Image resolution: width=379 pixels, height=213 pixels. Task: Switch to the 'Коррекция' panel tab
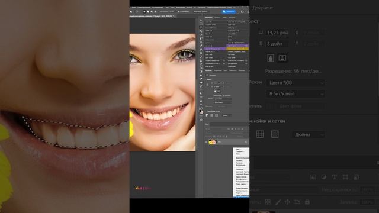(x=217, y=70)
